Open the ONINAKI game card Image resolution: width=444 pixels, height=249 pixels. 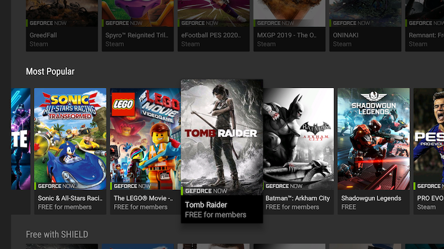click(x=365, y=26)
